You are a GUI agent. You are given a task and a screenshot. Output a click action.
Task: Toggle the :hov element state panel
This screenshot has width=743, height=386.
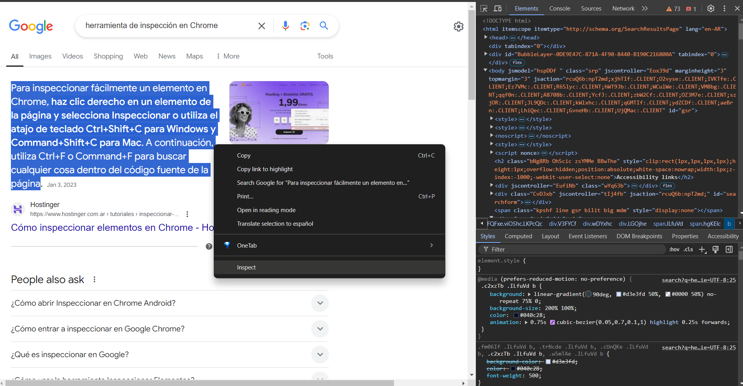(x=674, y=250)
